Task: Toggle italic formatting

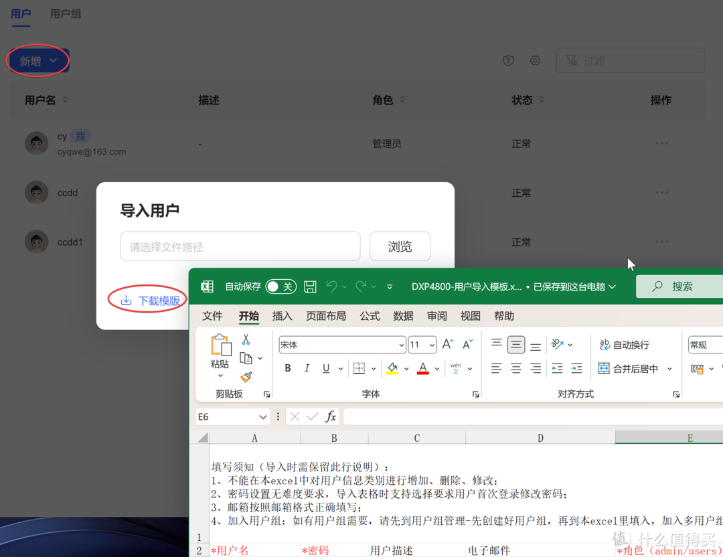Action: click(x=307, y=368)
